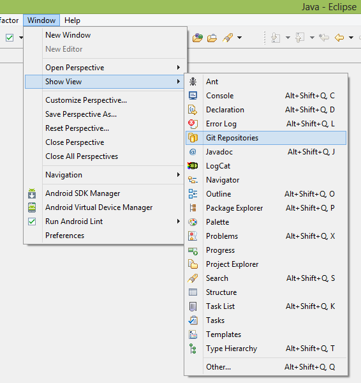This screenshot has width=361, height=383.
Task: Click the Javadoc @ icon
Action: (193, 152)
